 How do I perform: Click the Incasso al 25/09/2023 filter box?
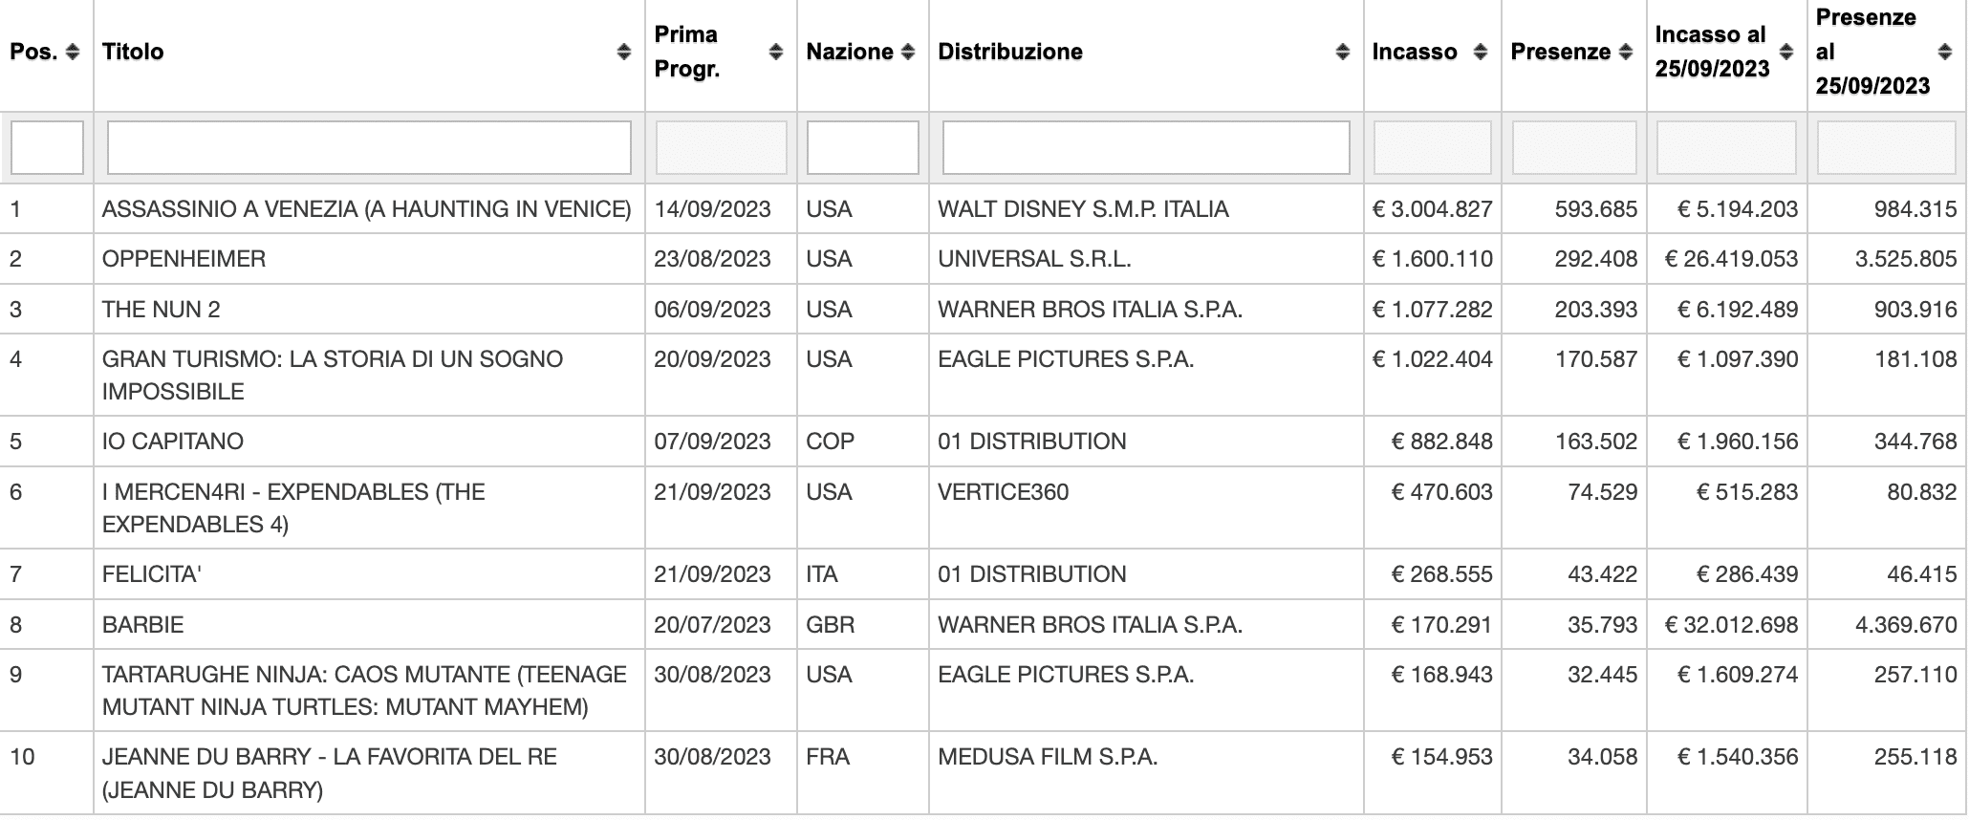pyautogui.click(x=1727, y=147)
